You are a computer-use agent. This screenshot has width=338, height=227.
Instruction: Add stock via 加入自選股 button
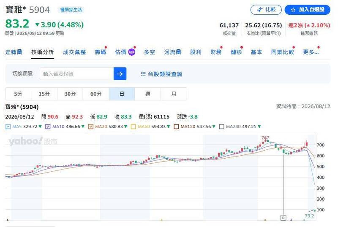[308, 10]
